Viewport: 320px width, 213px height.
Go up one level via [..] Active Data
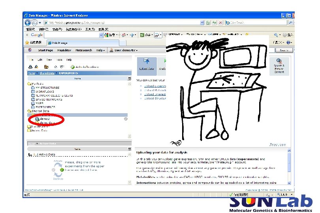point(42,155)
